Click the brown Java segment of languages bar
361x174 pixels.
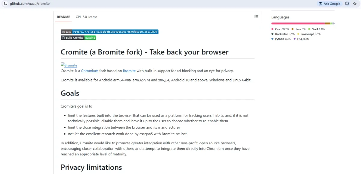pos(327,23)
